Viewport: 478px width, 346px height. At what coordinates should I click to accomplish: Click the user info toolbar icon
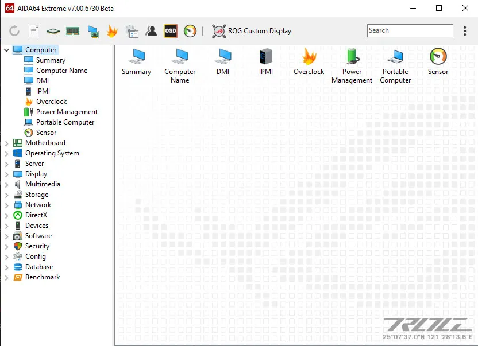[x=151, y=31]
